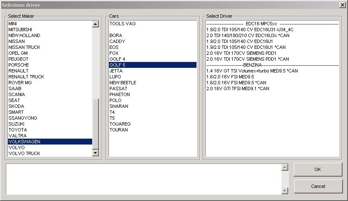Select MITSUBISHI maker
Image resolution: width=348 pixels, height=201 pixels.
[x=50, y=29]
